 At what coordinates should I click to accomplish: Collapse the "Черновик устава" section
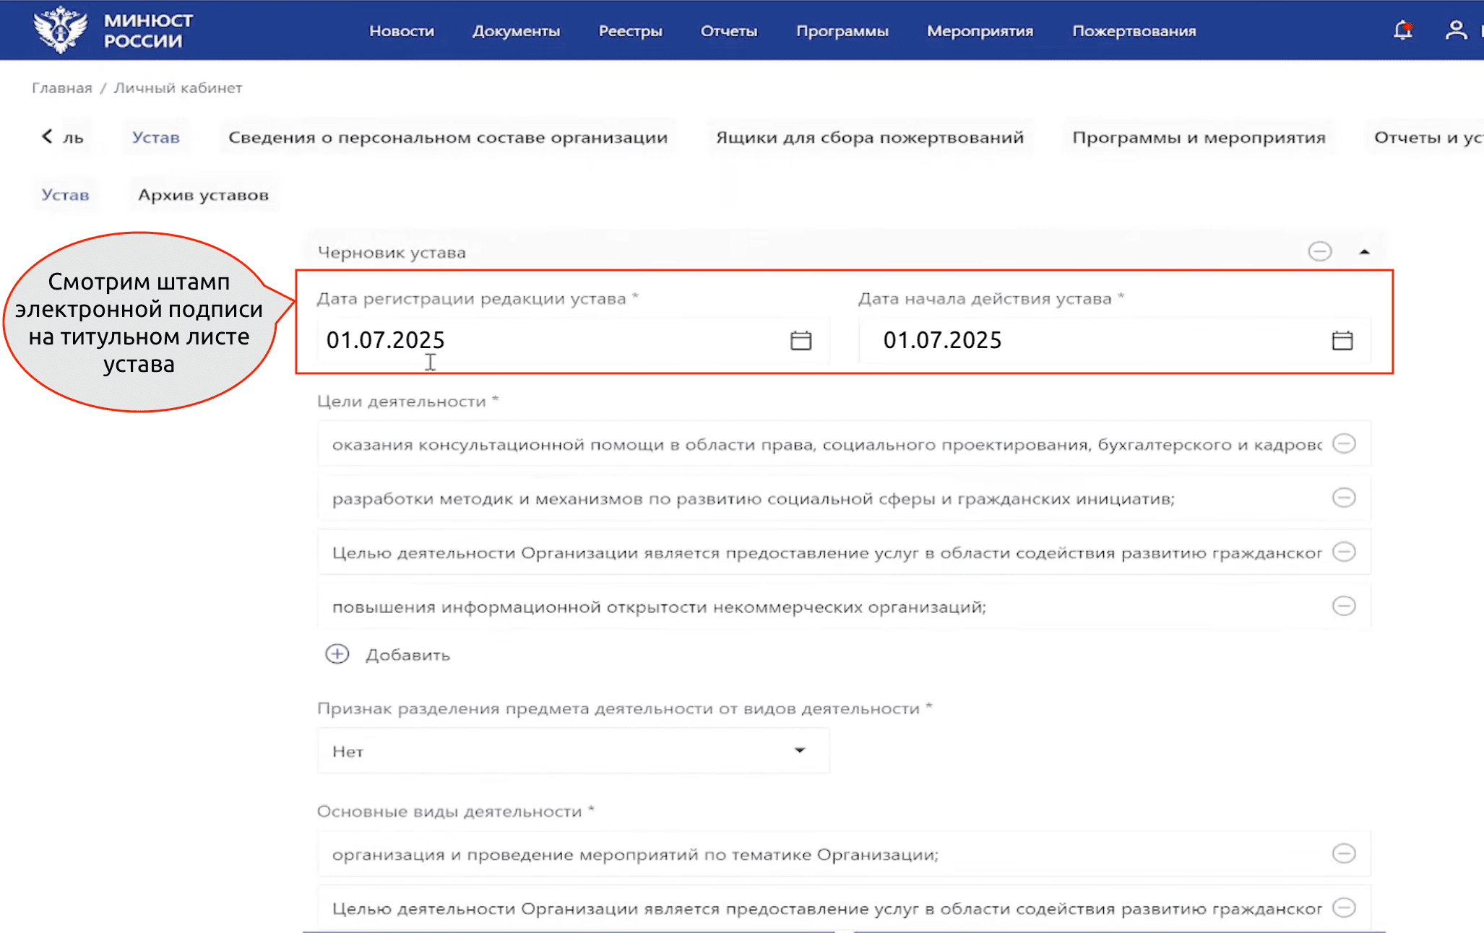pyautogui.click(x=1365, y=251)
